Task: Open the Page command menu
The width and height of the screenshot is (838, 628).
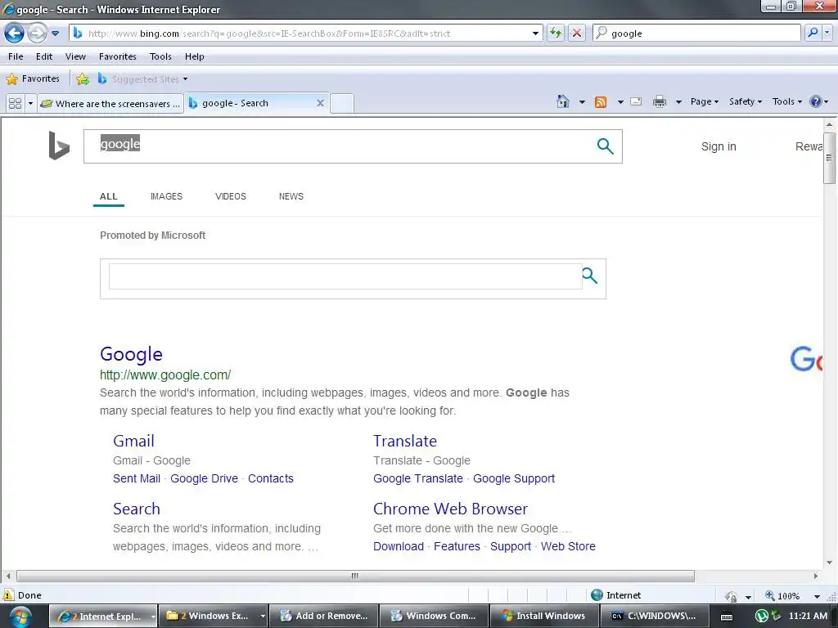Action: [705, 101]
